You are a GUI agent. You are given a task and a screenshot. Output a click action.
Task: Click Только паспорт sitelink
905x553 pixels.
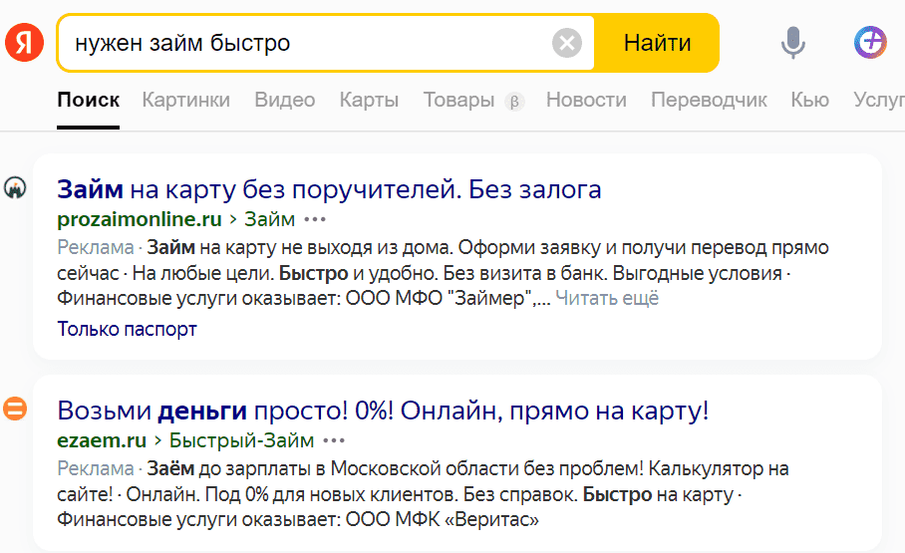pyautogui.click(x=127, y=329)
